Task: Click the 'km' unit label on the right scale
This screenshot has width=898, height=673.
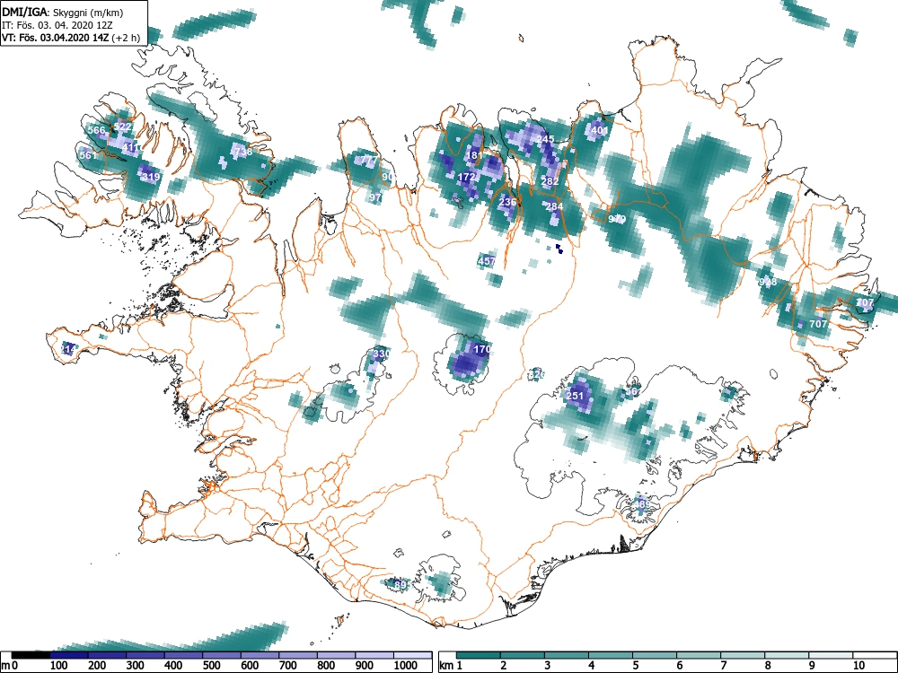Action: click(x=446, y=666)
